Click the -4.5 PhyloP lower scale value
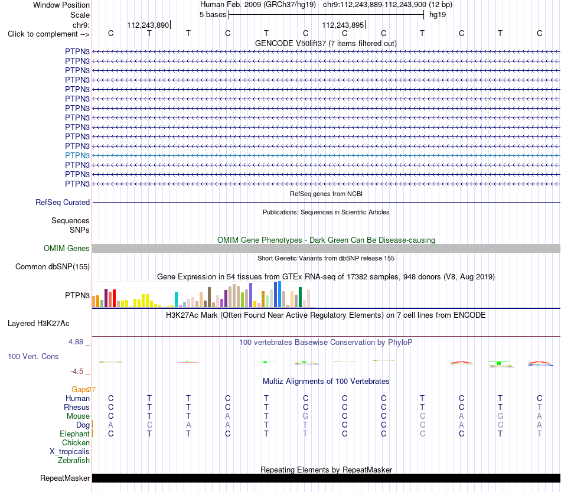This screenshot has width=561, height=492. (x=77, y=372)
